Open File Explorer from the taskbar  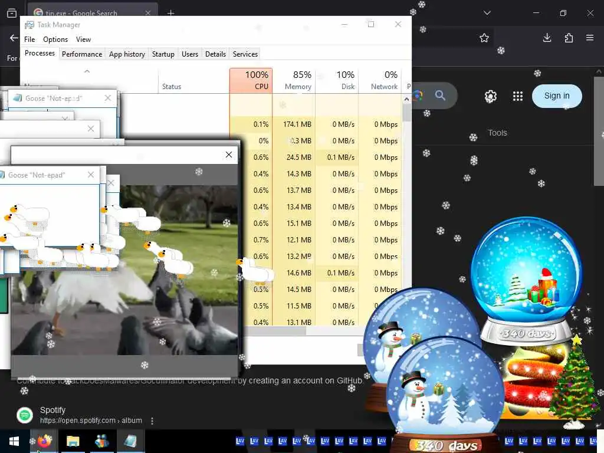tap(73, 441)
